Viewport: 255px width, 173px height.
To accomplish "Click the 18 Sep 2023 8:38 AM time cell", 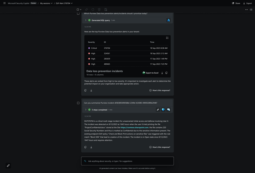I will 159,48.
